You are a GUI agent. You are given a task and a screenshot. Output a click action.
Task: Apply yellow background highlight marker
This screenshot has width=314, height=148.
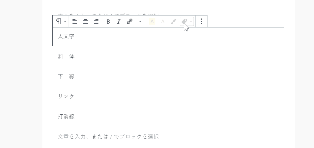pos(152,21)
